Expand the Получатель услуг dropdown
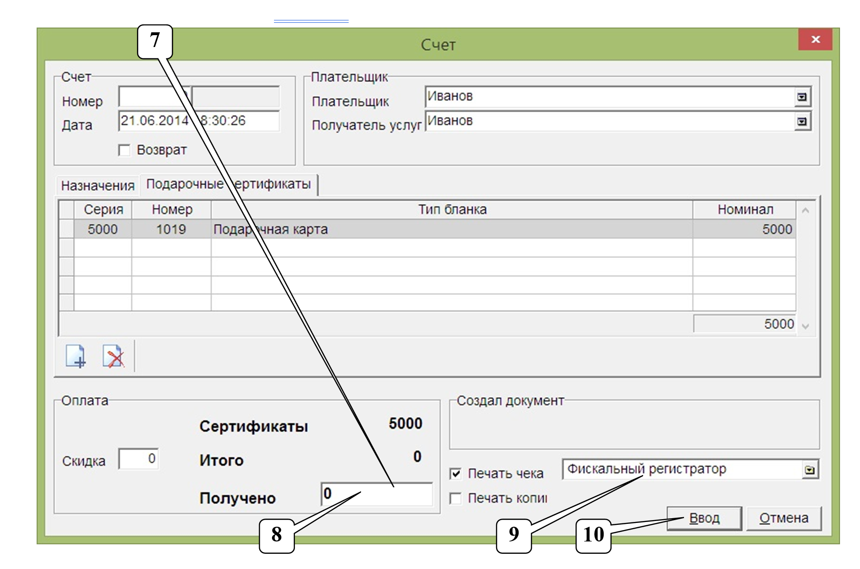This screenshot has height=569, width=860. coord(802,122)
